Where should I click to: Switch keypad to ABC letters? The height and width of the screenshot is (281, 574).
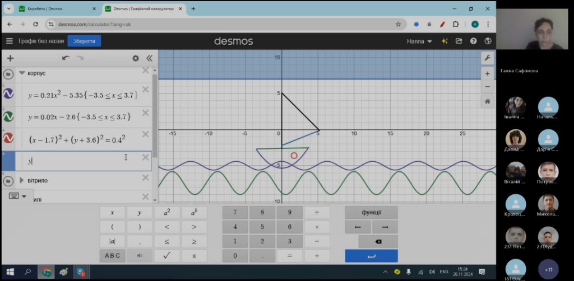tap(112, 256)
